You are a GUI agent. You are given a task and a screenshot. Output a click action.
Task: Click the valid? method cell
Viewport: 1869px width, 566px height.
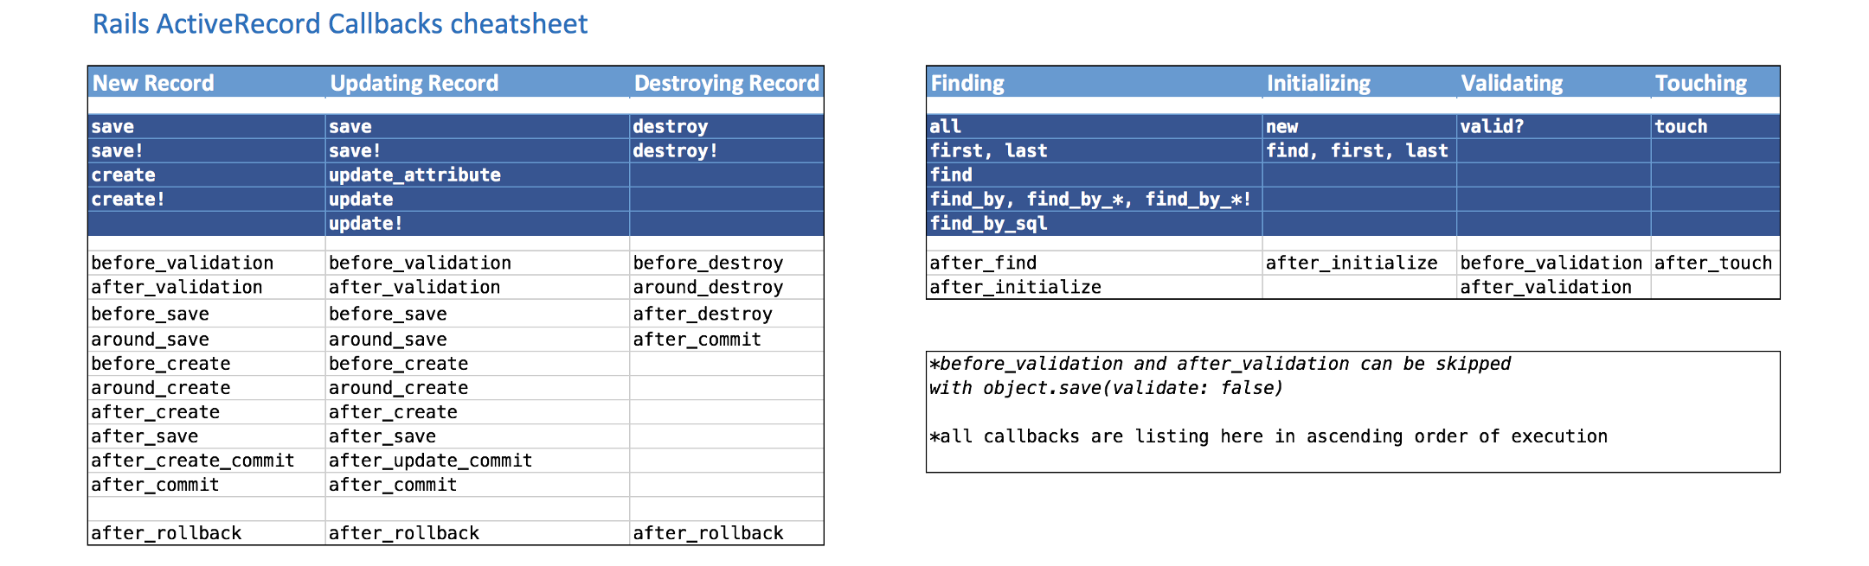click(1554, 126)
